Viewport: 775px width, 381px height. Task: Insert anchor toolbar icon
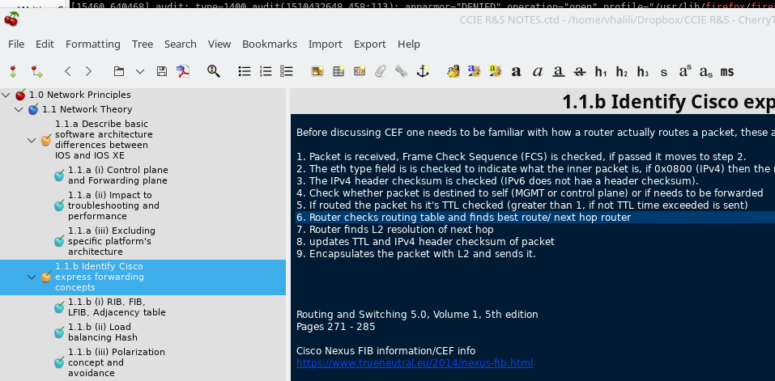click(x=422, y=71)
